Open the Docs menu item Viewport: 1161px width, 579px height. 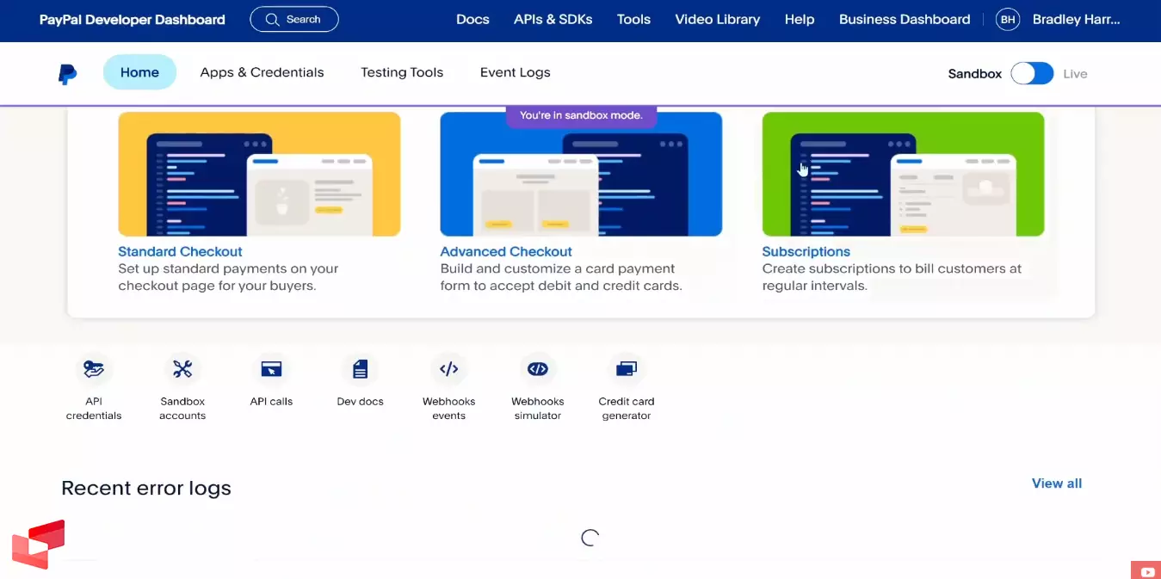472,18
